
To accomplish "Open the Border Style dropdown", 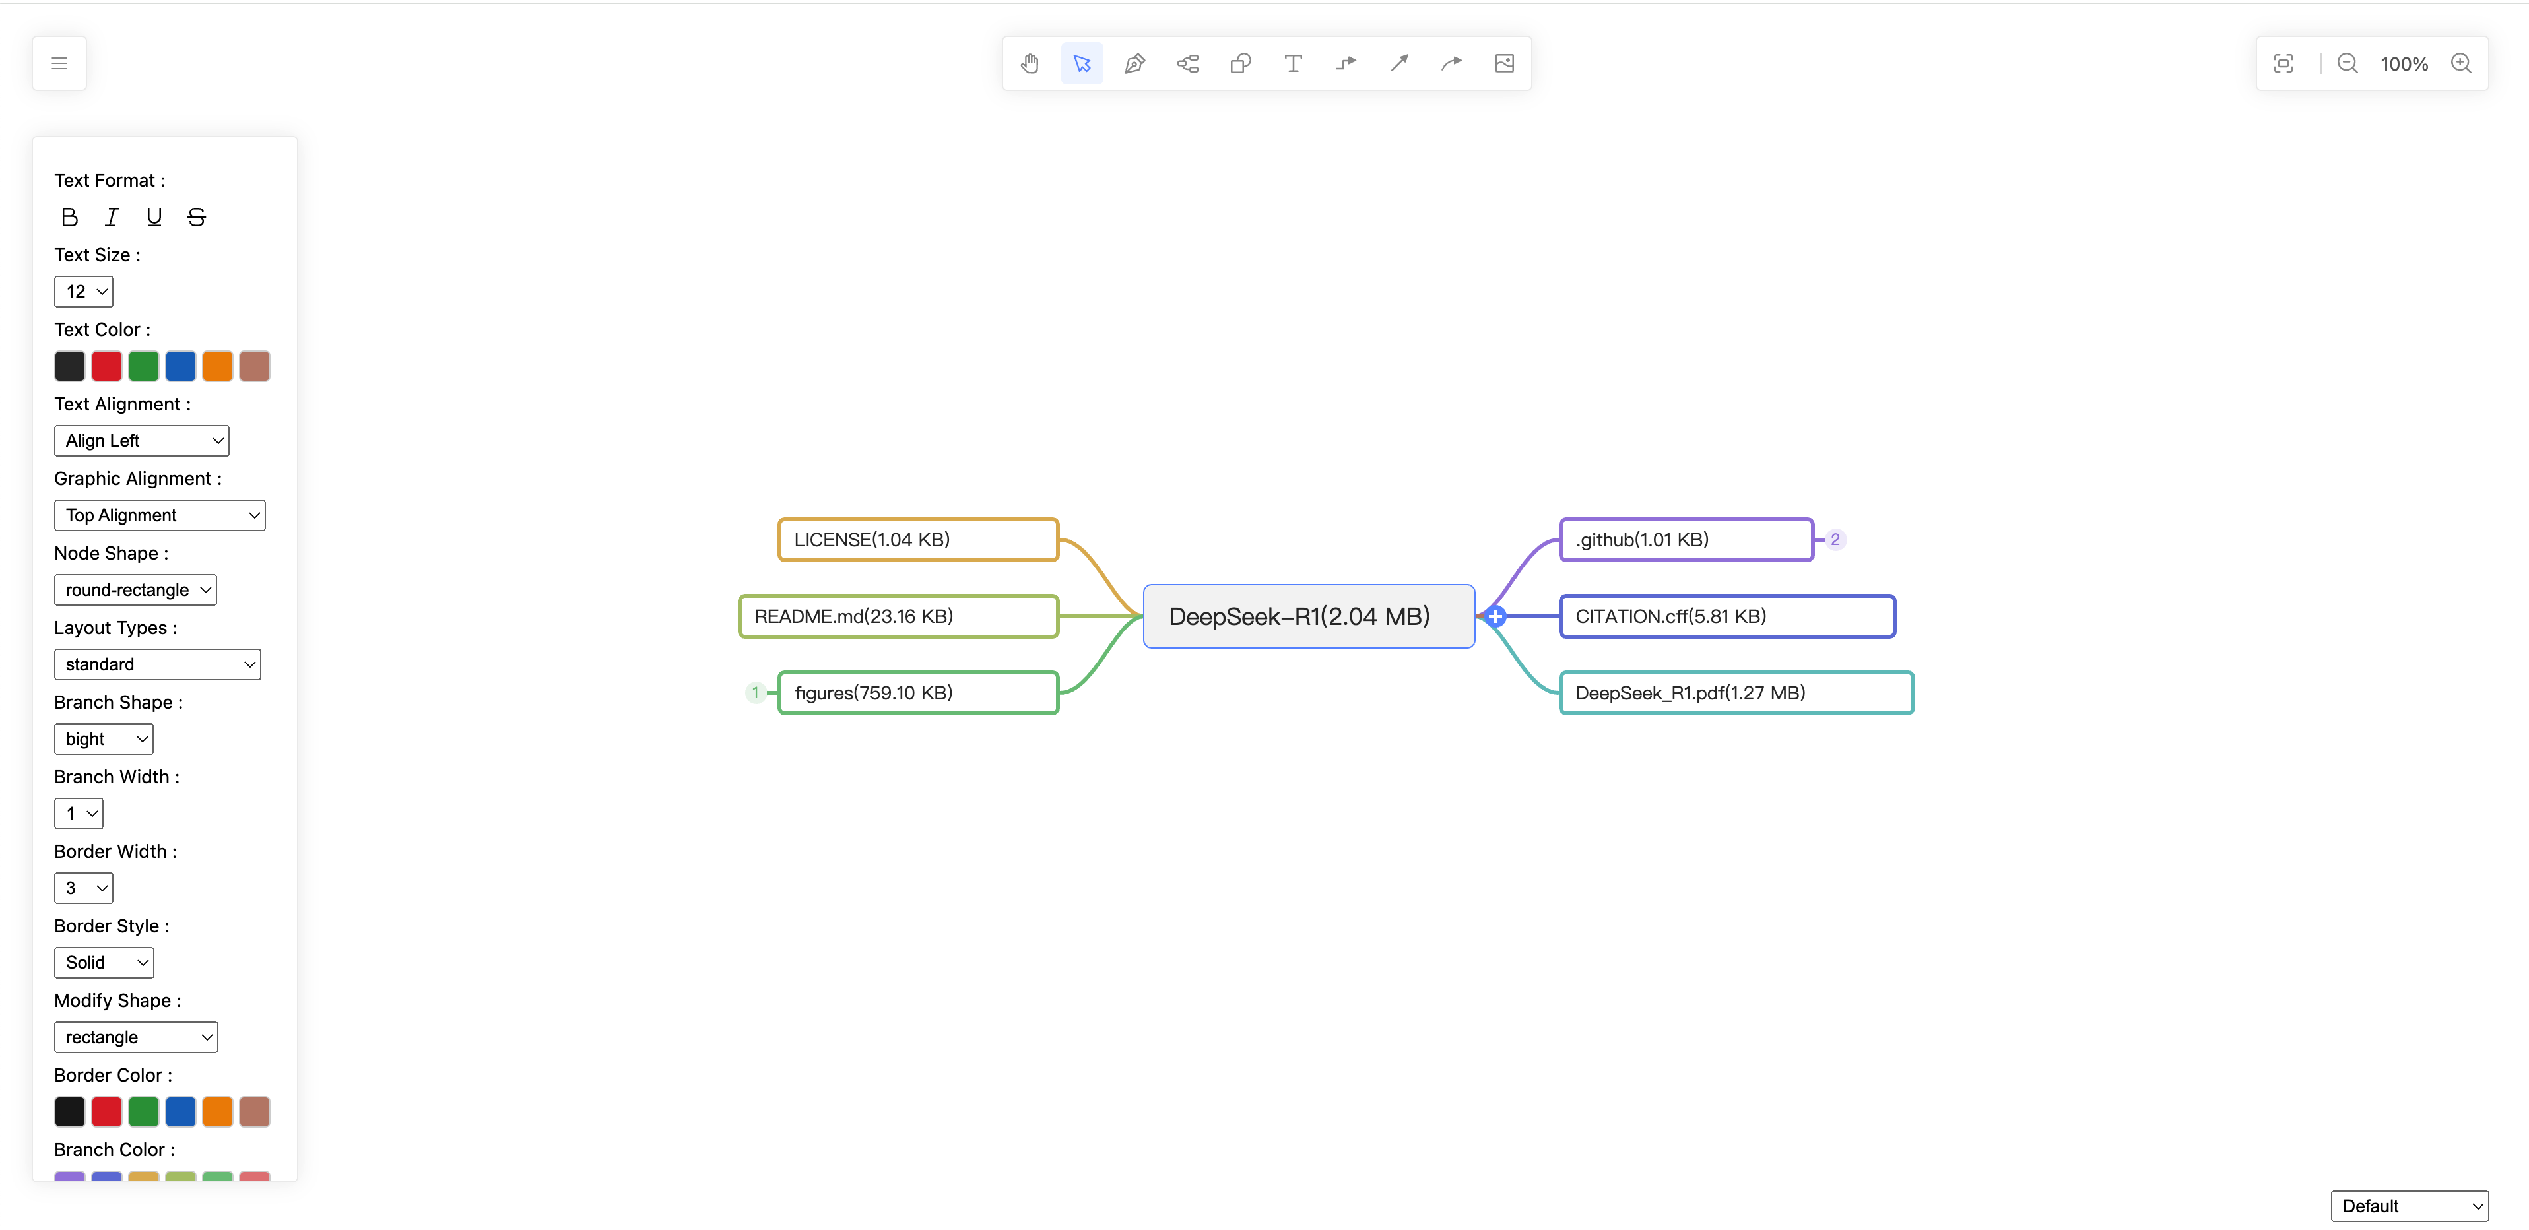I will (104, 963).
